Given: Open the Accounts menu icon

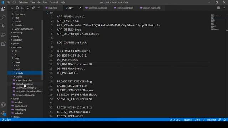Looking at the screenshot, I should 4,105.
